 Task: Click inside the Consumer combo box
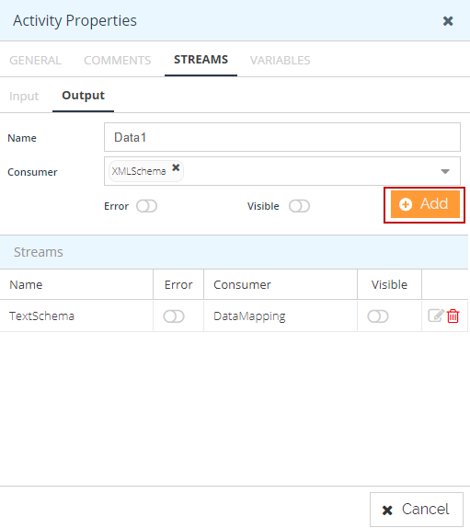[282, 171]
